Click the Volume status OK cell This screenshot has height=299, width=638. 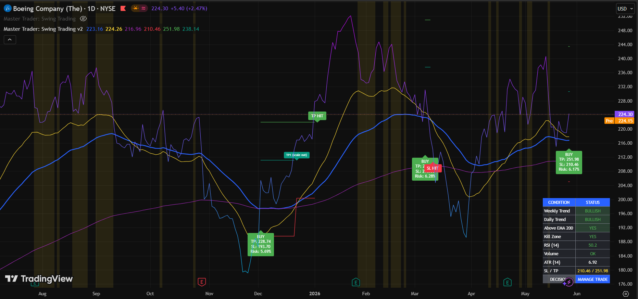tap(592, 254)
